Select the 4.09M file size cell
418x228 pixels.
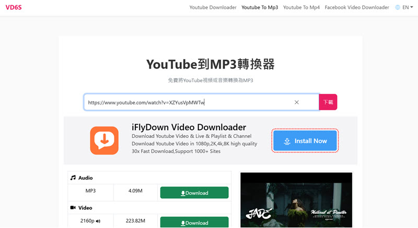tap(135, 193)
